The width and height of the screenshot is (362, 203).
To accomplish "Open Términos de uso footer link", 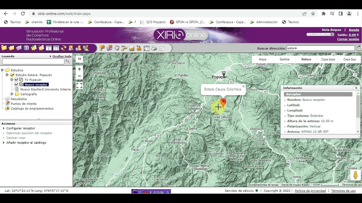I will pos(343,191).
